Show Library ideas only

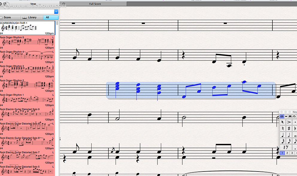(32, 17)
